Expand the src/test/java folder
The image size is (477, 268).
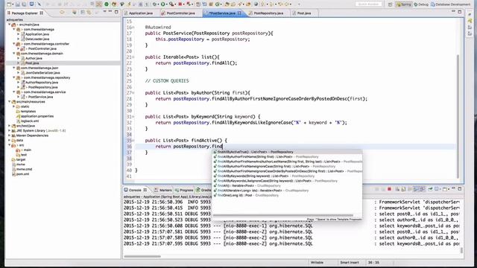[x=10, y=126]
